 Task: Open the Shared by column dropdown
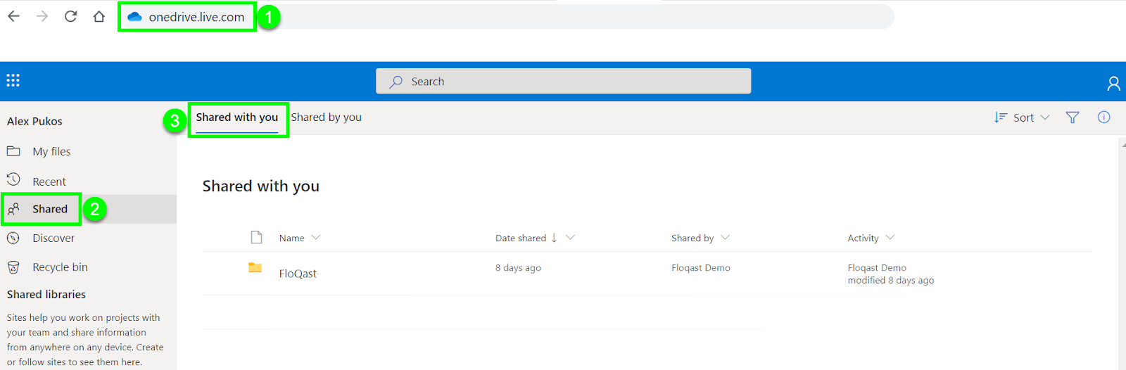(x=725, y=238)
